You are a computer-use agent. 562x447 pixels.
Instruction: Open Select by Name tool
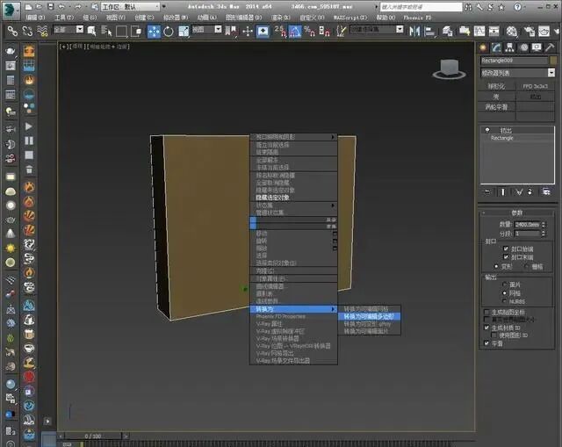tap(106, 32)
